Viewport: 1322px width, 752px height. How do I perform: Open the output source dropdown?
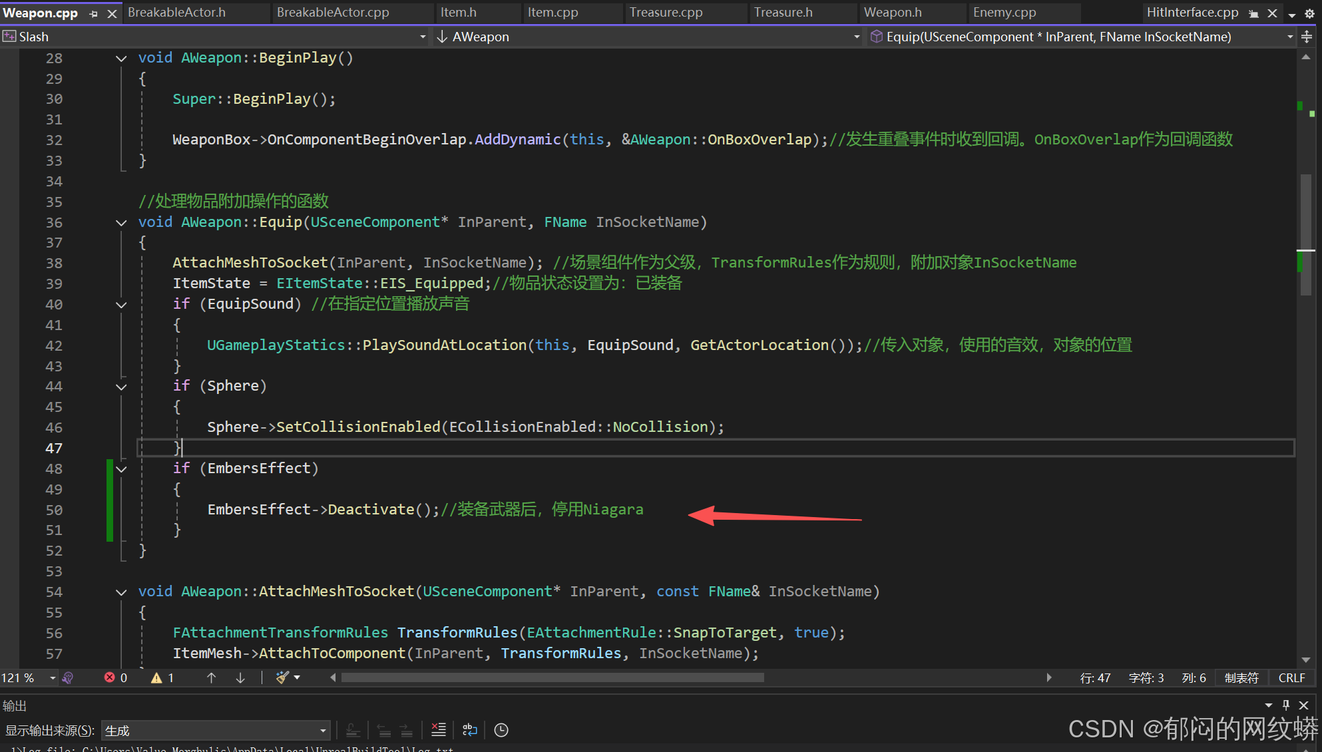coord(323,731)
